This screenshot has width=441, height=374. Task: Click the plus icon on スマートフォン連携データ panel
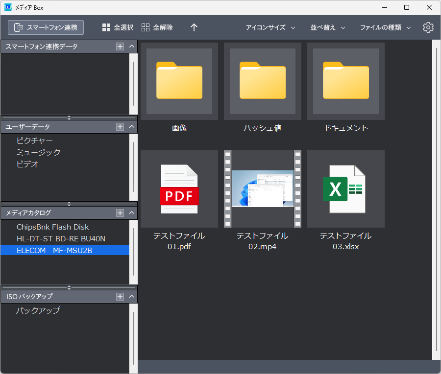[121, 47]
